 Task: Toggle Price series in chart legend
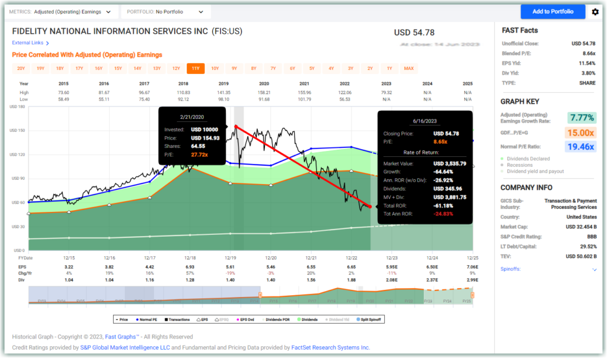click(122, 320)
